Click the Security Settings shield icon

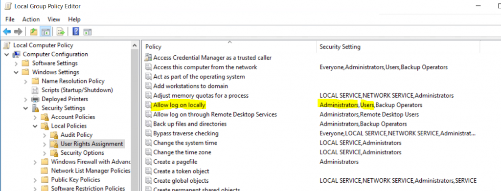[x=35, y=108]
